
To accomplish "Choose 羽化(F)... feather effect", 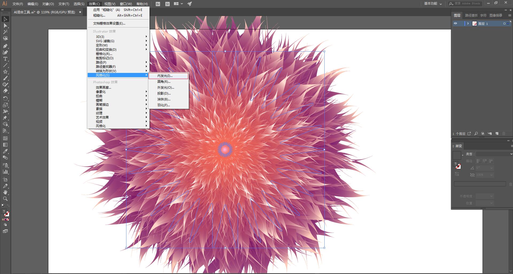I will coord(168,105).
